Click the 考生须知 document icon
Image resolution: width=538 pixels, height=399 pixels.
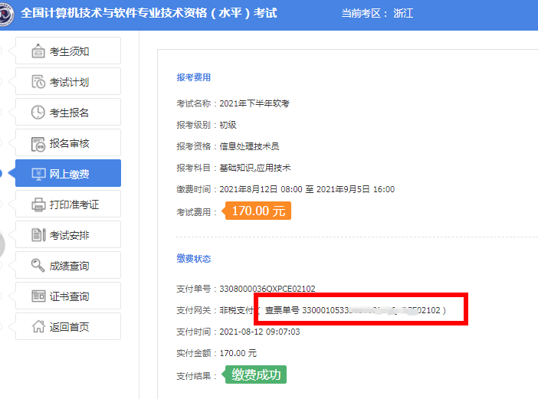(38, 51)
